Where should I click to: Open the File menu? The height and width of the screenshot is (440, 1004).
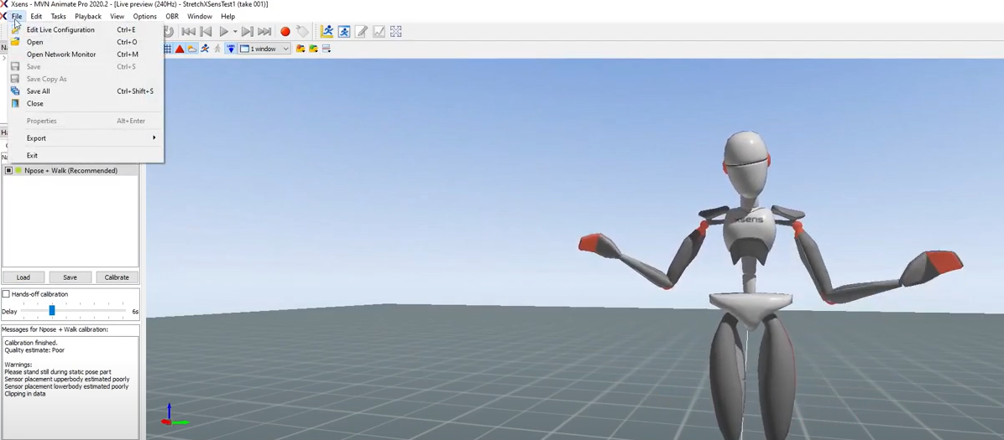pos(17,16)
